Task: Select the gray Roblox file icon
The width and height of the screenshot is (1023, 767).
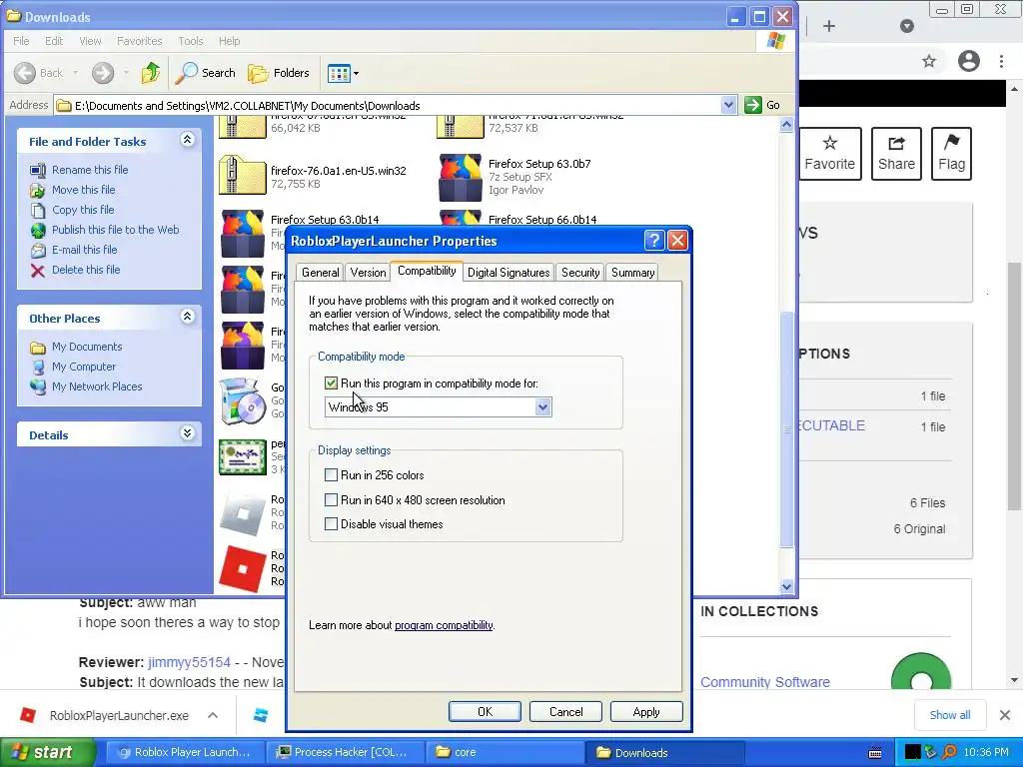Action: pyautogui.click(x=242, y=513)
